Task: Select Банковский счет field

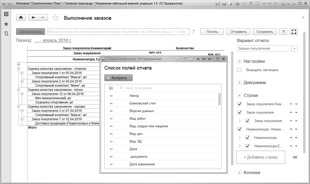Action: (x=161, y=103)
